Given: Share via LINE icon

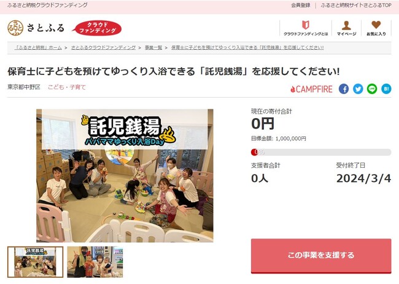Looking at the screenshot, I should click(372, 89).
